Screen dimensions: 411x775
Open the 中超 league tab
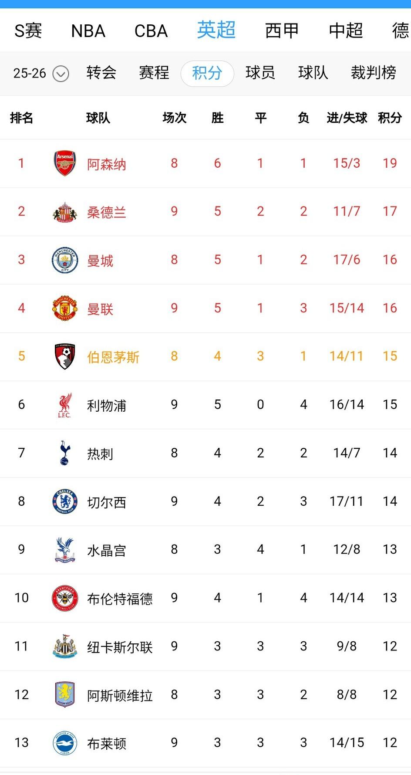pyautogui.click(x=346, y=31)
